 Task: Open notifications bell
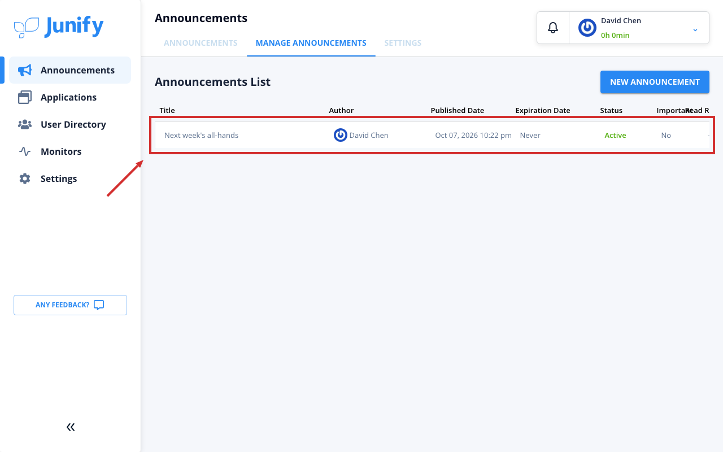[553, 27]
